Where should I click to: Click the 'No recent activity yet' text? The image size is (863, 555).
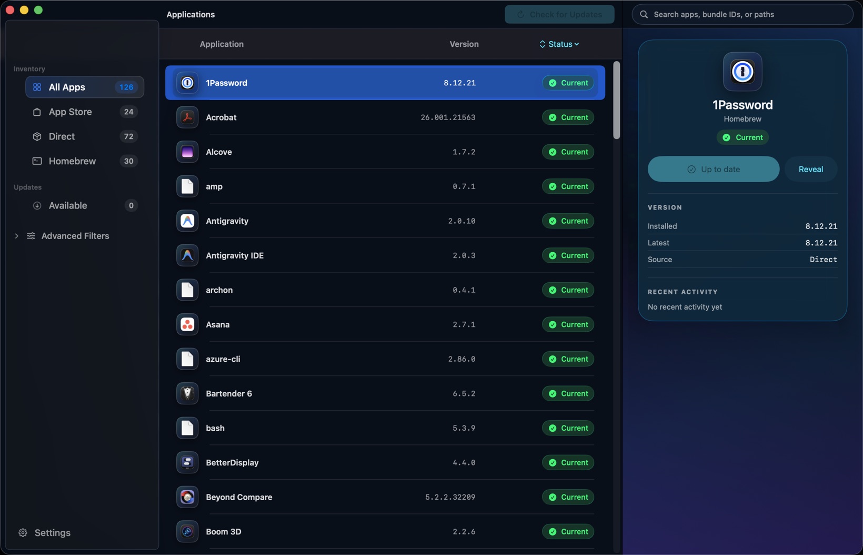685,307
